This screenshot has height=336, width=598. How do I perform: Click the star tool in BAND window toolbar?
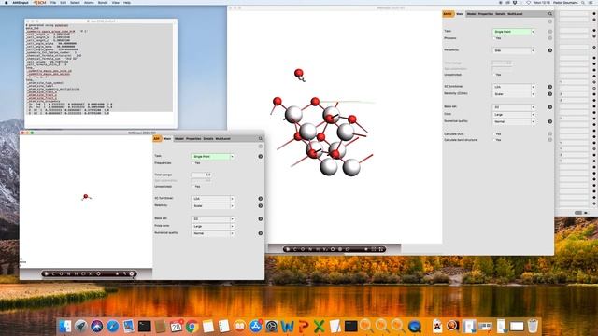pyautogui.click(x=366, y=249)
